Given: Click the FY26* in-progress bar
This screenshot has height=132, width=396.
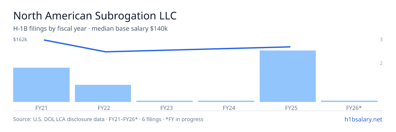Looking at the screenshot, I should point(349,101).
